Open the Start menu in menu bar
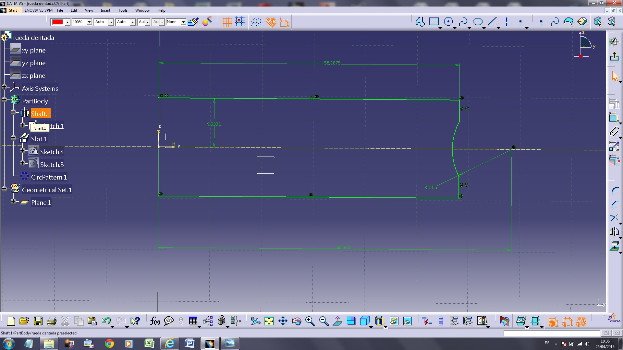The width and height of the screenshot is (623, 350). click(13, 10)
